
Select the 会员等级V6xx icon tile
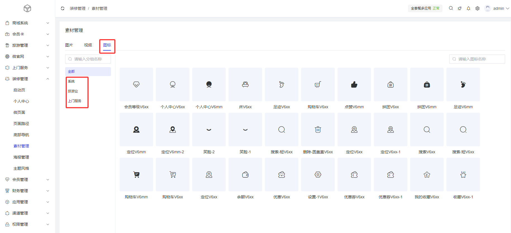point(136,84)
